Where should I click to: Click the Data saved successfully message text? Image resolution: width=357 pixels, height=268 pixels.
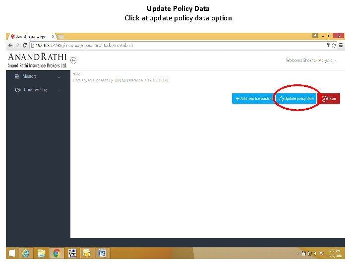(x=120, y=80)
